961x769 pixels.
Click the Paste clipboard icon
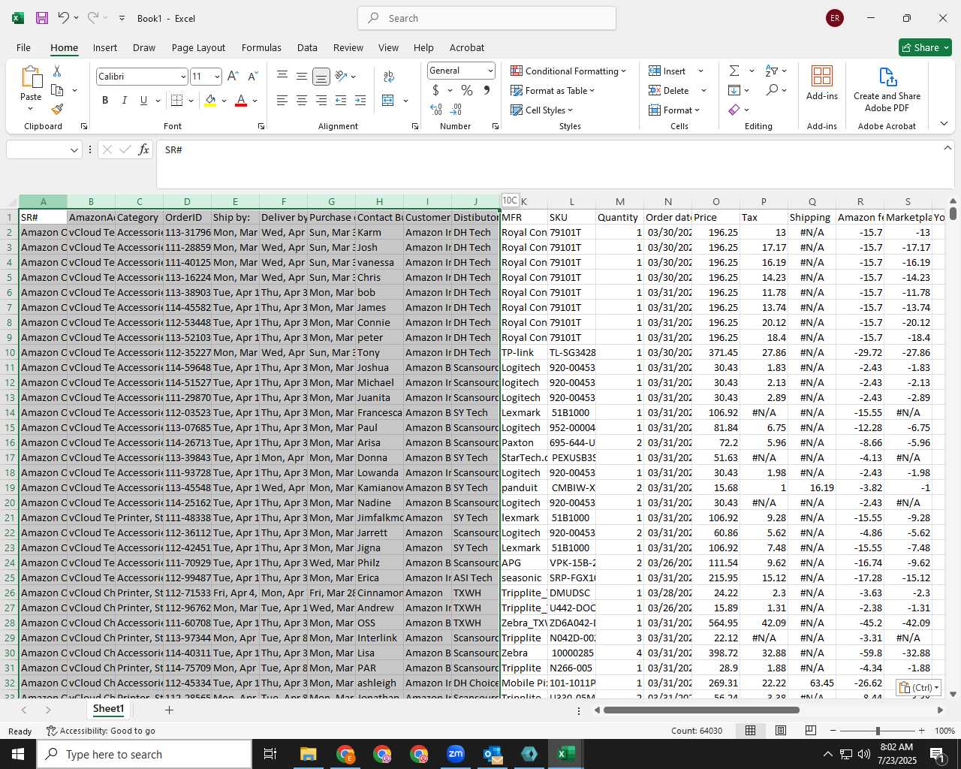click(x=31, y=77)
